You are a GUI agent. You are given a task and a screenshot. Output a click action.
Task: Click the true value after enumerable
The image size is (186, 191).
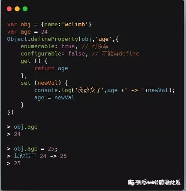tap(68, 46)
